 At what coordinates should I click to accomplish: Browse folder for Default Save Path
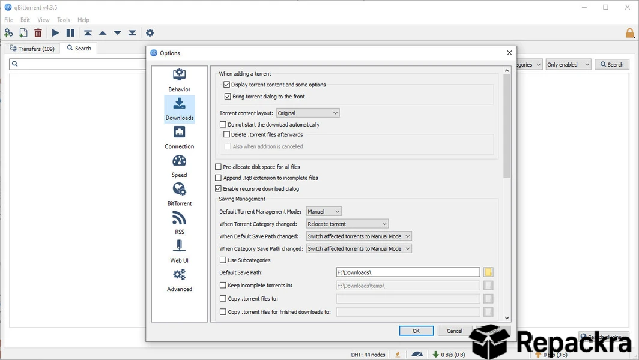[x=488, y=272]
